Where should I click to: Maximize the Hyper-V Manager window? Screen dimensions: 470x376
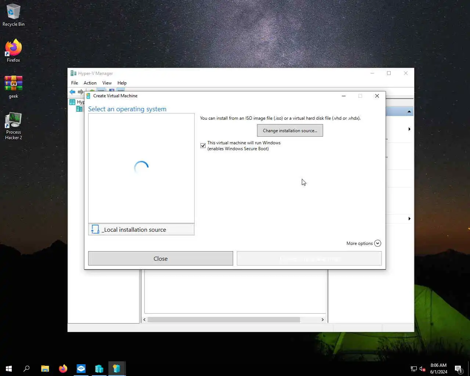click(x=389, y=73)
